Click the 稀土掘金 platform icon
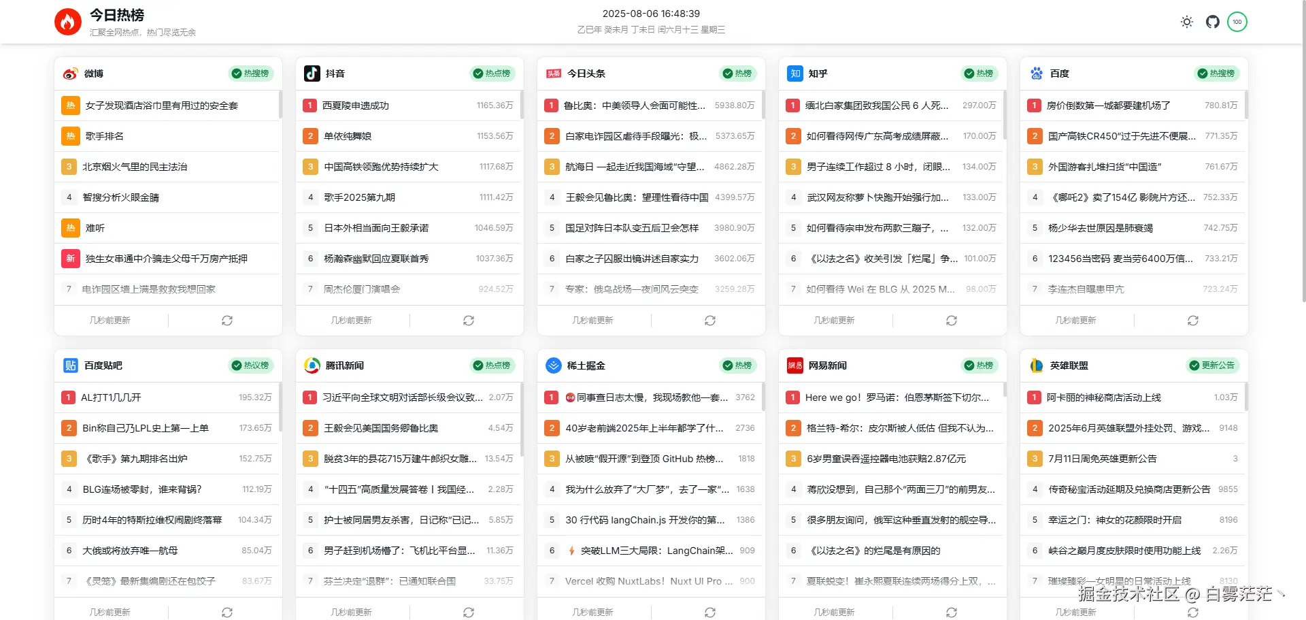Image resolution: width=1306 pixels, height=620 pixels. tap(552, 365)
